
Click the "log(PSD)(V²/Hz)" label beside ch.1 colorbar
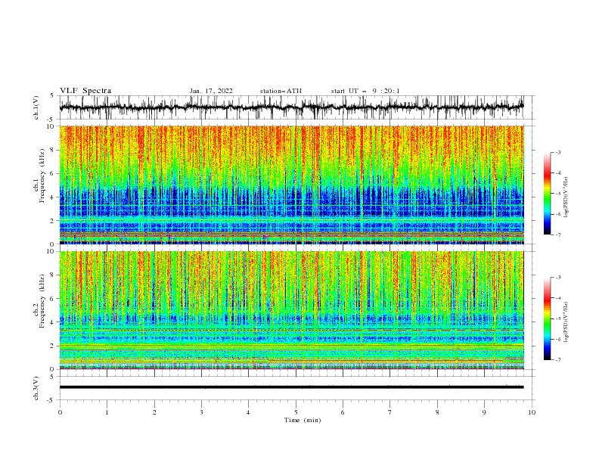[x=566, y=197]
